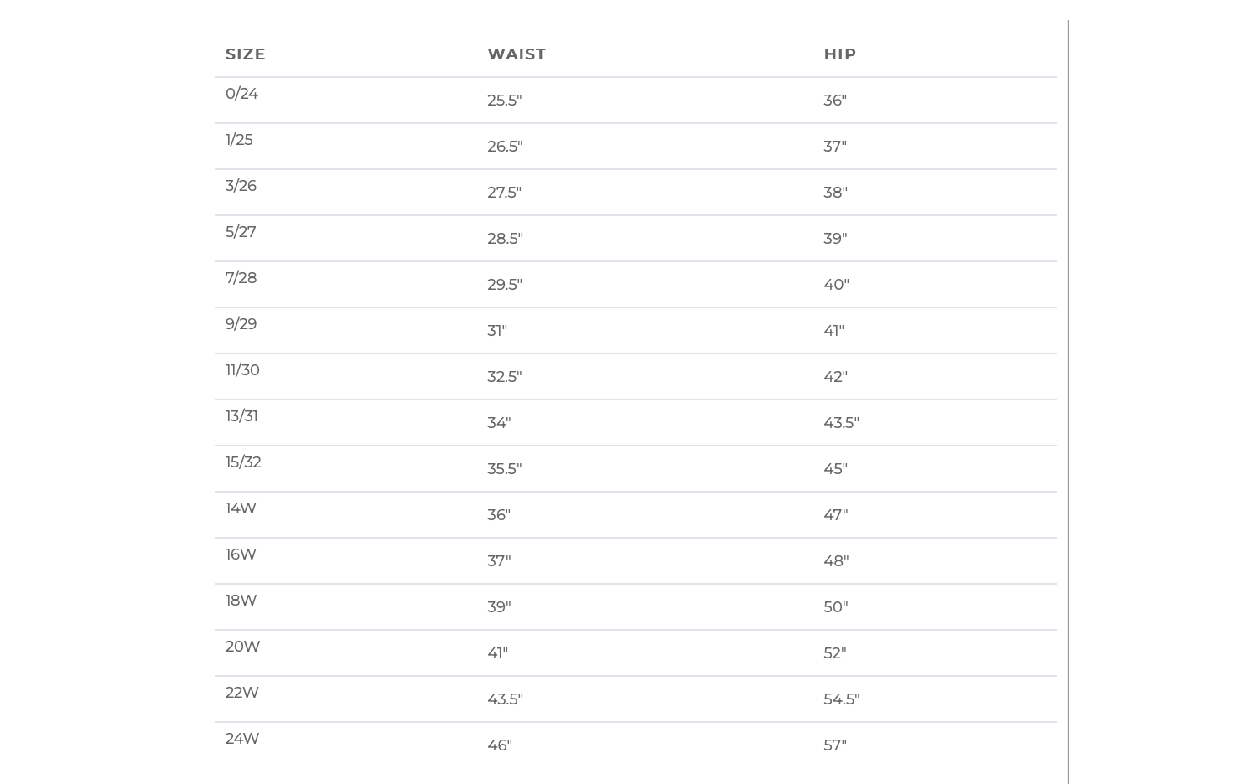Click the HIP column header

coord(839,54)
